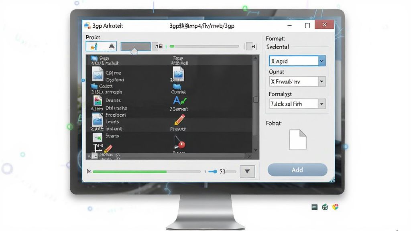Click the toolbar button with person and cone icons
411x231 pixels.
[101, 47]
